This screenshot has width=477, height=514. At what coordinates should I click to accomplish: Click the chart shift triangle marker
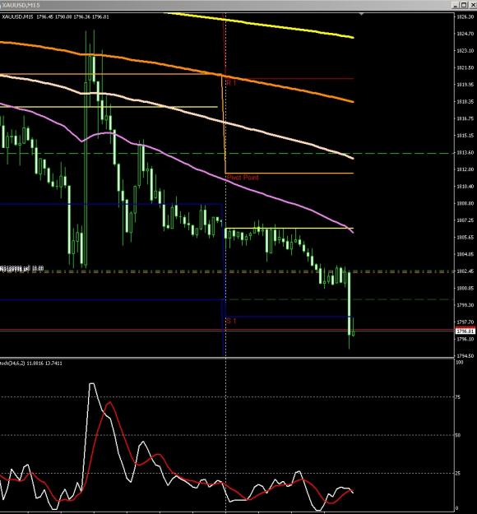point(361,14)
